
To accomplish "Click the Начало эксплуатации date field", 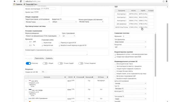I will point(48,9).
